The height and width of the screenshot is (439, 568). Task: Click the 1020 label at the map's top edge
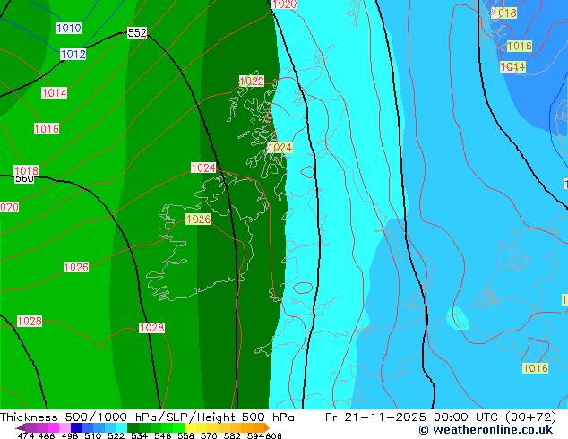284,4
